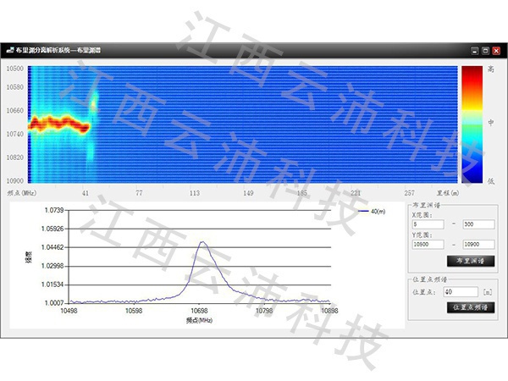Screen dimensions: 508x381
Task: Click the app icon in title bar
Action: pyautogui.click(x=10, y=50)
